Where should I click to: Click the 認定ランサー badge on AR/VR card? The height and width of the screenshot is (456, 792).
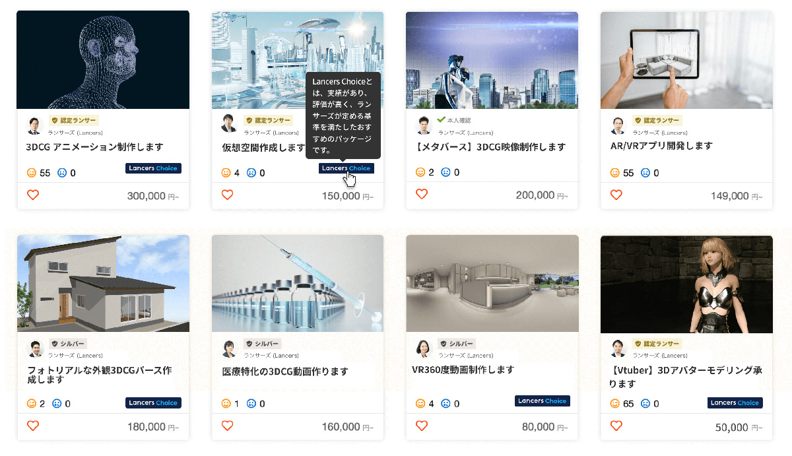tap(657, 121)
